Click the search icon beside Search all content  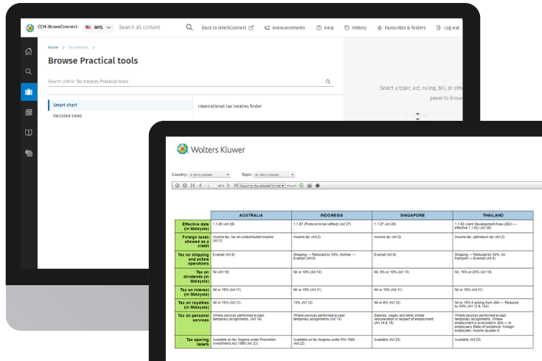point(190,27)
